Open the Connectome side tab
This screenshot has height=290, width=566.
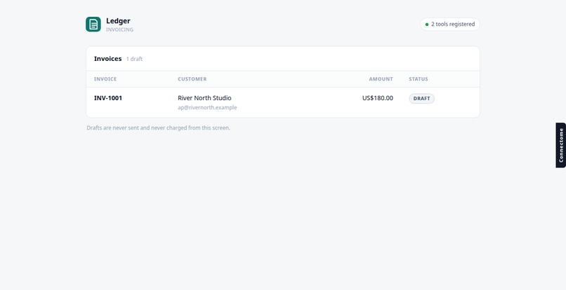point(560,145)
